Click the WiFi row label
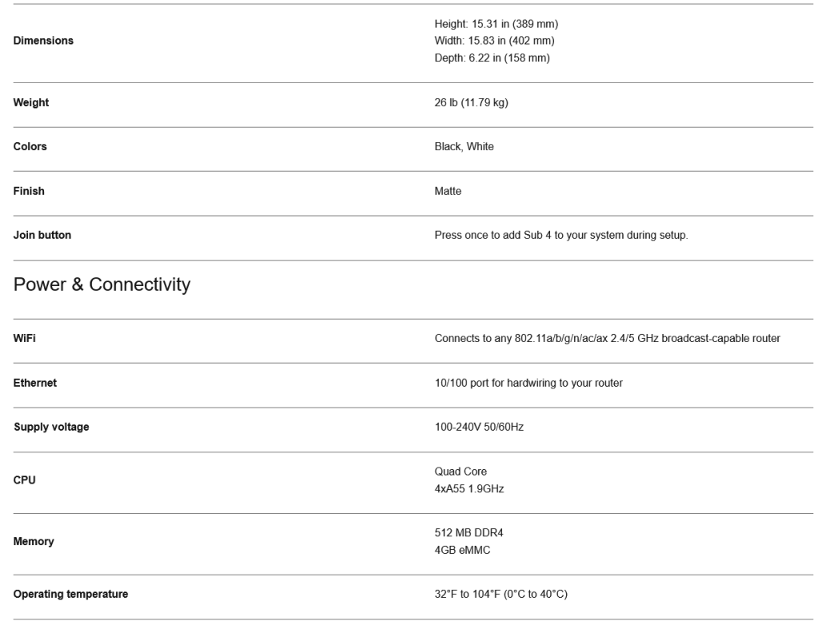This screenshot has height=621, width=830. coord(25,339)
